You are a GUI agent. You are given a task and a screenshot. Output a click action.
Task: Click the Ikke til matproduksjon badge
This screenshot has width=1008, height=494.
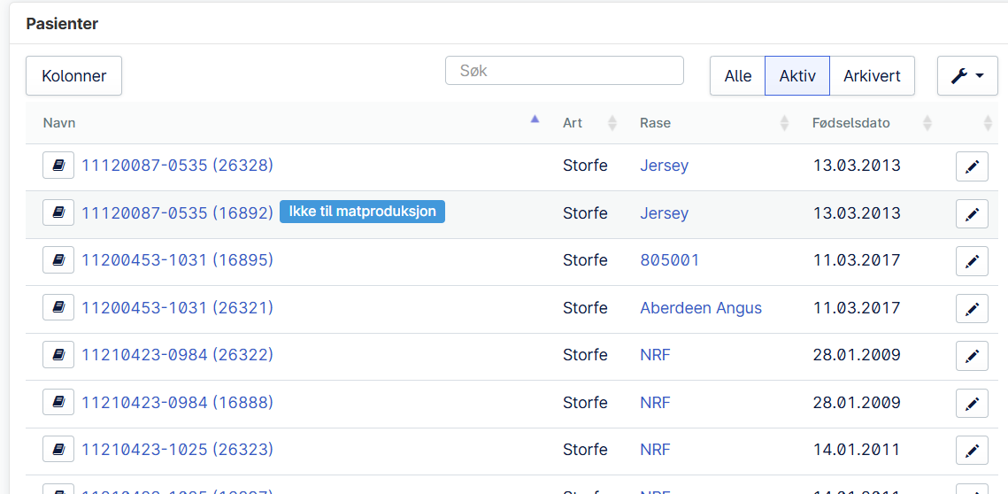click(362, 212)
